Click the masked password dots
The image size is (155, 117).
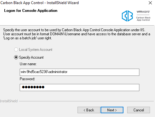(x=33, y=87)
